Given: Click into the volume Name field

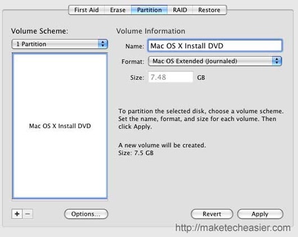Looking at the screenshot, I should (215, 45).
